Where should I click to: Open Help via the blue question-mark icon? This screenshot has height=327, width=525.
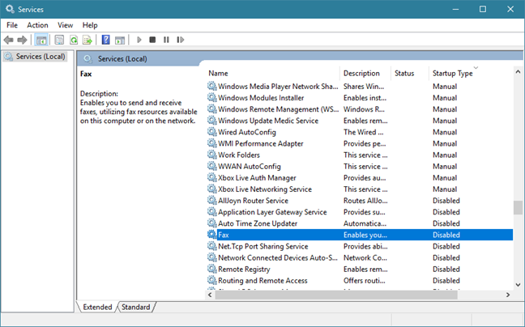coord(105,40)
